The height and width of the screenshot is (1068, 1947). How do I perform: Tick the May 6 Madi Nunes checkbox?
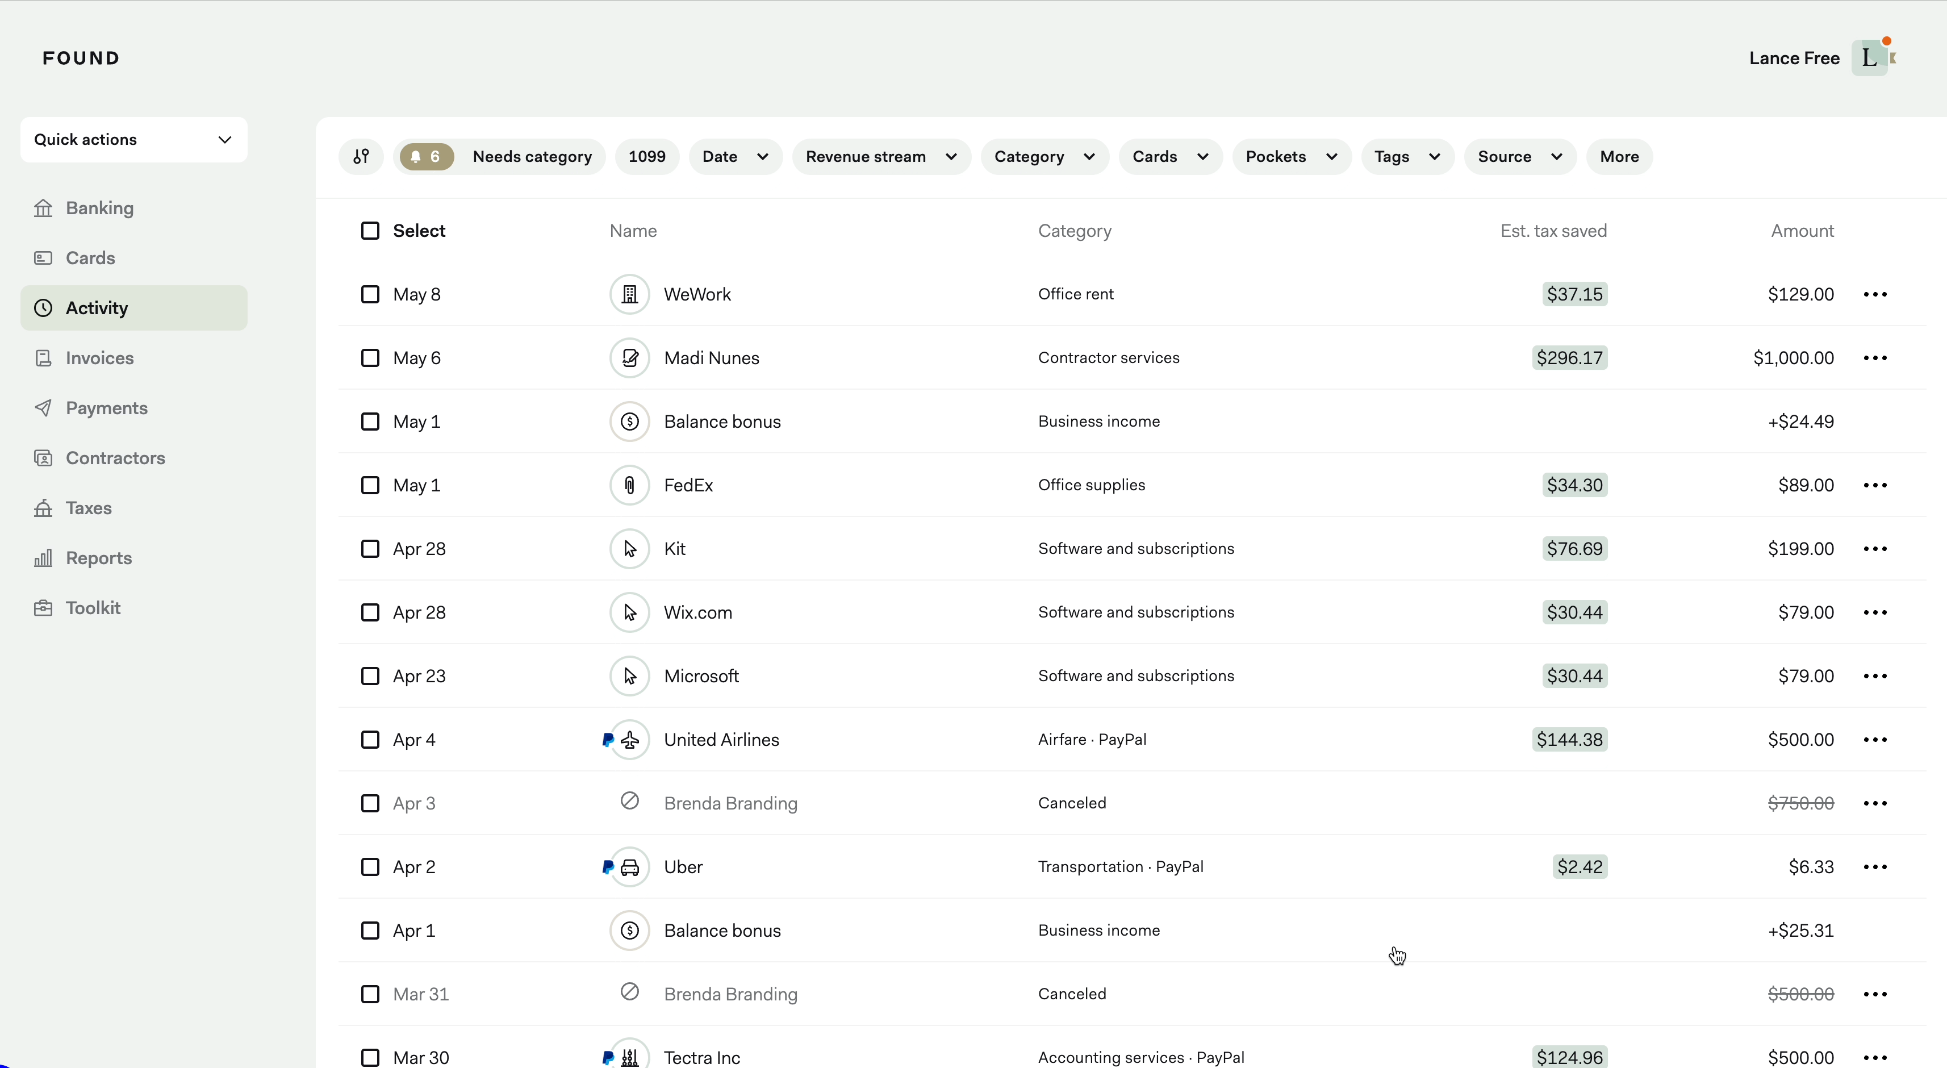click(x=370, y=357)
